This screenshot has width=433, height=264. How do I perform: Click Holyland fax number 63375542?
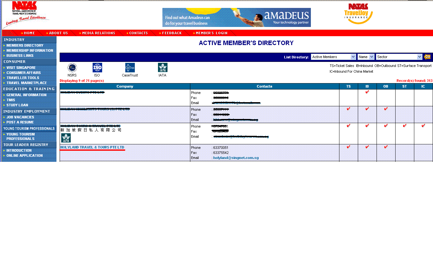click(x=221, y=153)
